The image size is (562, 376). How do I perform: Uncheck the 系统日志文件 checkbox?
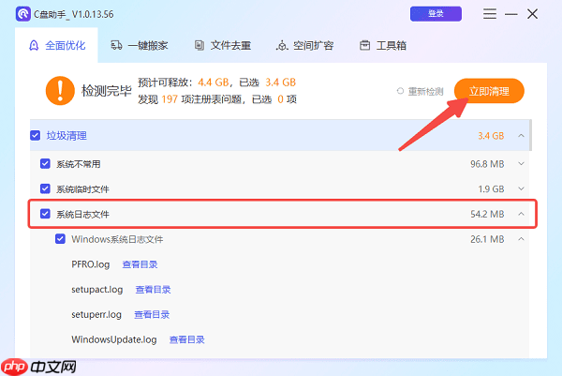[45, 214]
